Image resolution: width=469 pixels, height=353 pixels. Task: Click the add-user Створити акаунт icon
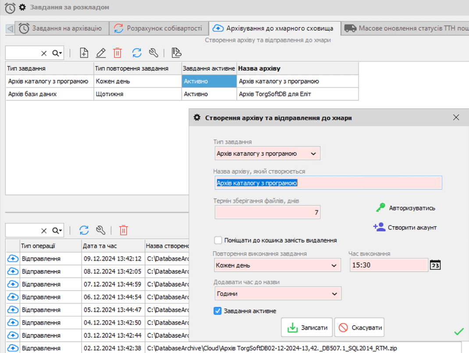click(x=379, y=227)
